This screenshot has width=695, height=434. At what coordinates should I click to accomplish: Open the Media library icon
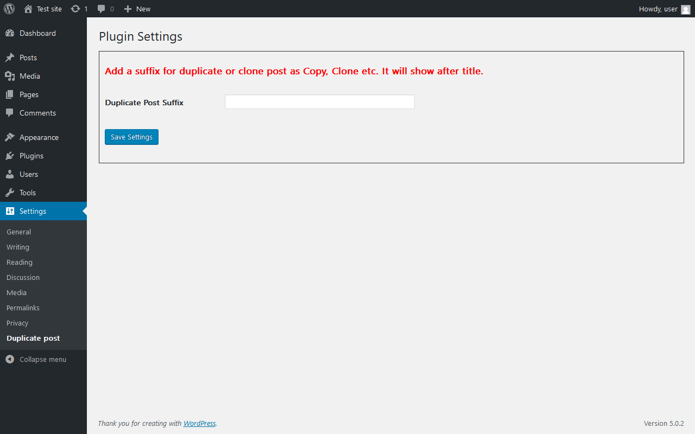tap(10, 76)
